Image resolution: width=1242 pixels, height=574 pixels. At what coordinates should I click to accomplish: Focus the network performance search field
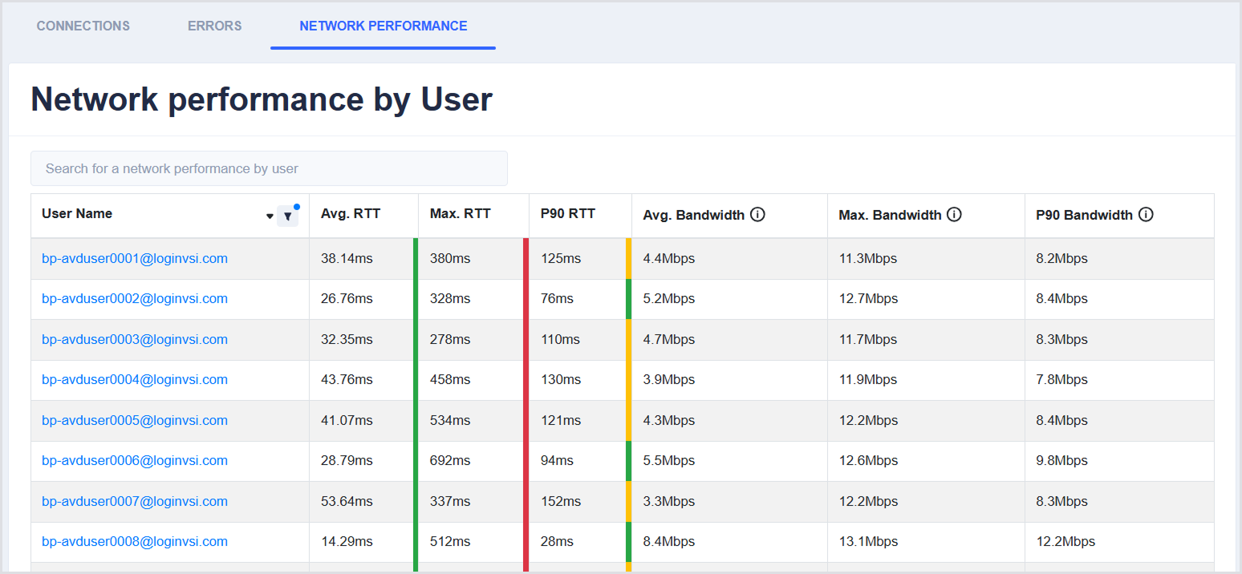[269, 168]
